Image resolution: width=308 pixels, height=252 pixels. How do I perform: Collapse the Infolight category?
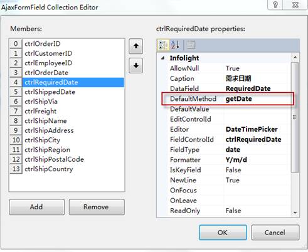[163, 58]
